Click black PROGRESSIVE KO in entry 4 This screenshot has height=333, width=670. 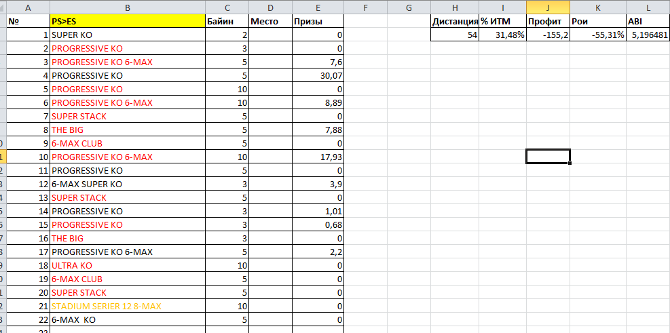click(x=128, y=75)
